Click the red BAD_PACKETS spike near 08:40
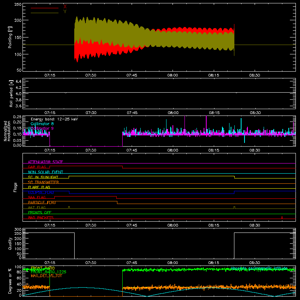Image resolution: width=300 pixels, height=300 pixels. pyautogui.click(x=282, y=217)
